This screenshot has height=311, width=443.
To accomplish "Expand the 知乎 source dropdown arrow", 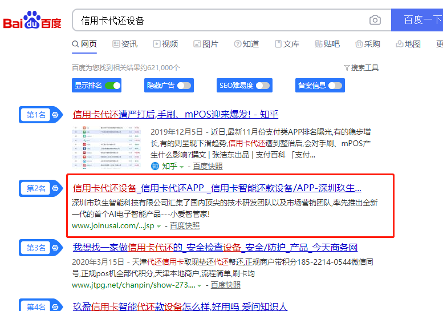I will 182,167.
